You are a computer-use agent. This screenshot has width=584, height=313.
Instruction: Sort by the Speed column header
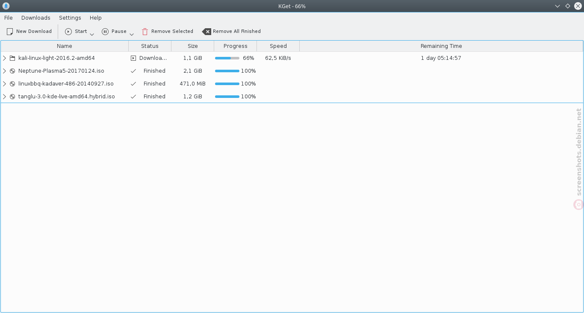click(278, 46)
